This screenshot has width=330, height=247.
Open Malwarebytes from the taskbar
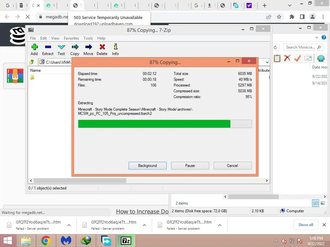[66, 241]
